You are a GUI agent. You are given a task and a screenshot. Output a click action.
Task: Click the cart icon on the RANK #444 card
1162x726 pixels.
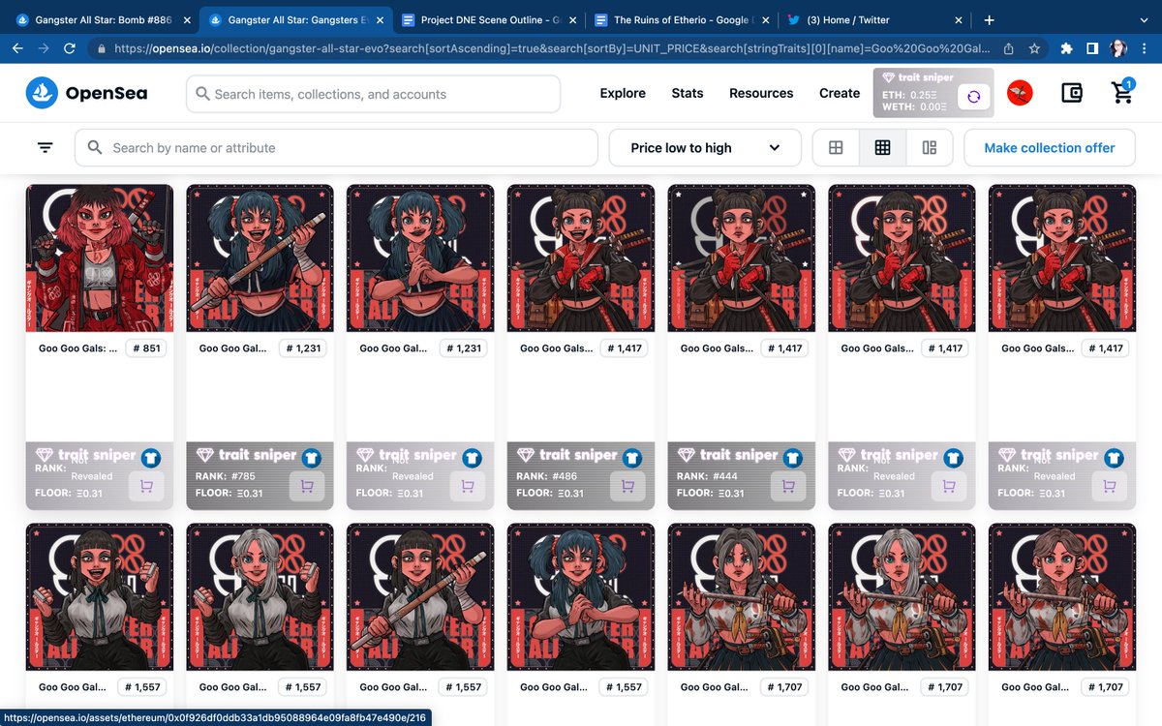(x=789, y=486)
